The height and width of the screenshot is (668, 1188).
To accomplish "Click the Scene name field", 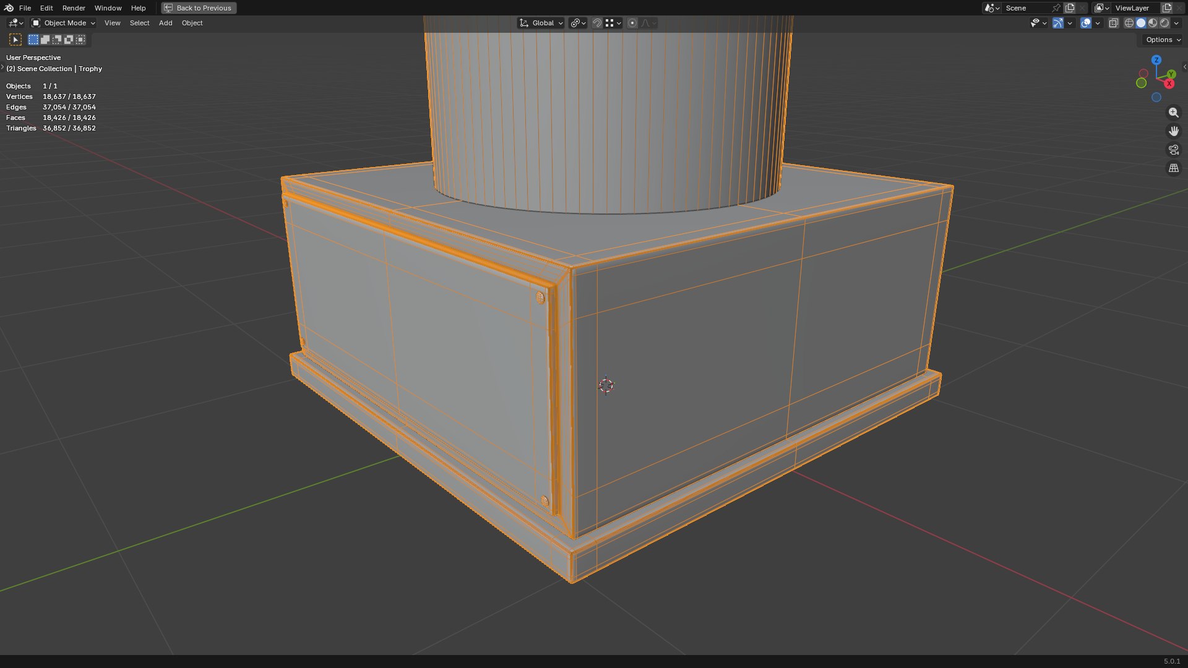I will [x=1026, y=8].
